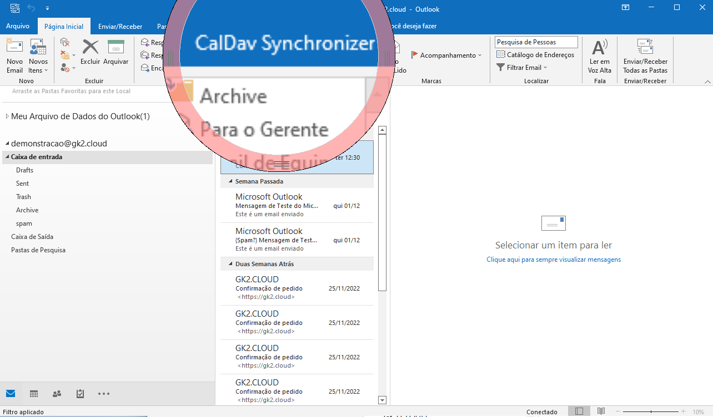
Task: Open the Sent folder
Action: [22, 184]
